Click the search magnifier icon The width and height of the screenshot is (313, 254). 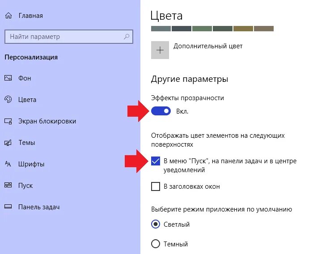tap(127, 37)
